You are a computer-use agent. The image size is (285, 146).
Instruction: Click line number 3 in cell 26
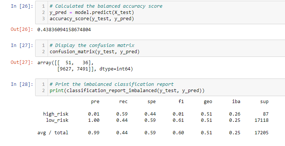coord(43,19)
